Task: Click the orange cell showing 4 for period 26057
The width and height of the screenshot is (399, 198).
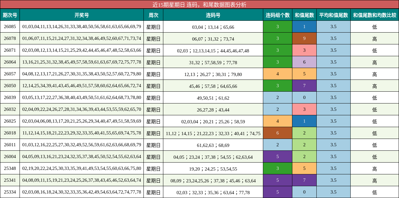Action: click(278, 74)
